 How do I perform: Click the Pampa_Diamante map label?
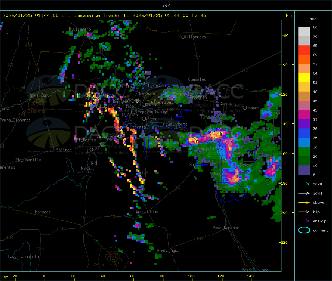(x=15, y=120)
